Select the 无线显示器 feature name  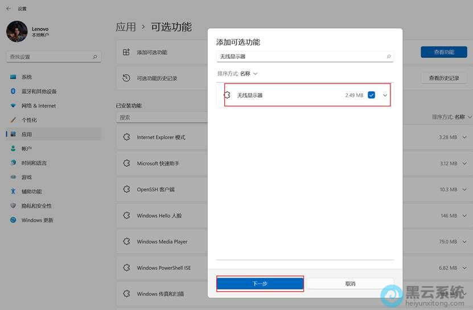(250, 96)
